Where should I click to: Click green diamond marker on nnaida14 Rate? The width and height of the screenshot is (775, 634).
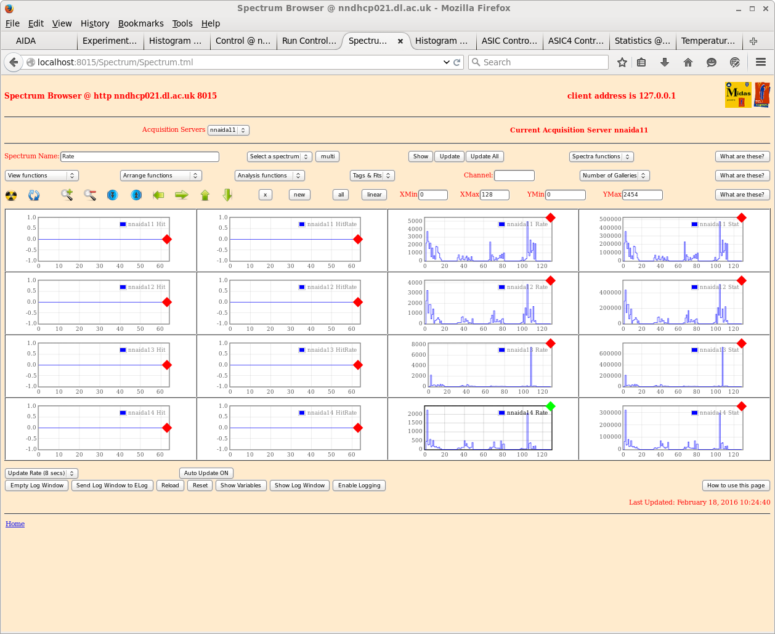pyautogui.click(x=551, y=406)
